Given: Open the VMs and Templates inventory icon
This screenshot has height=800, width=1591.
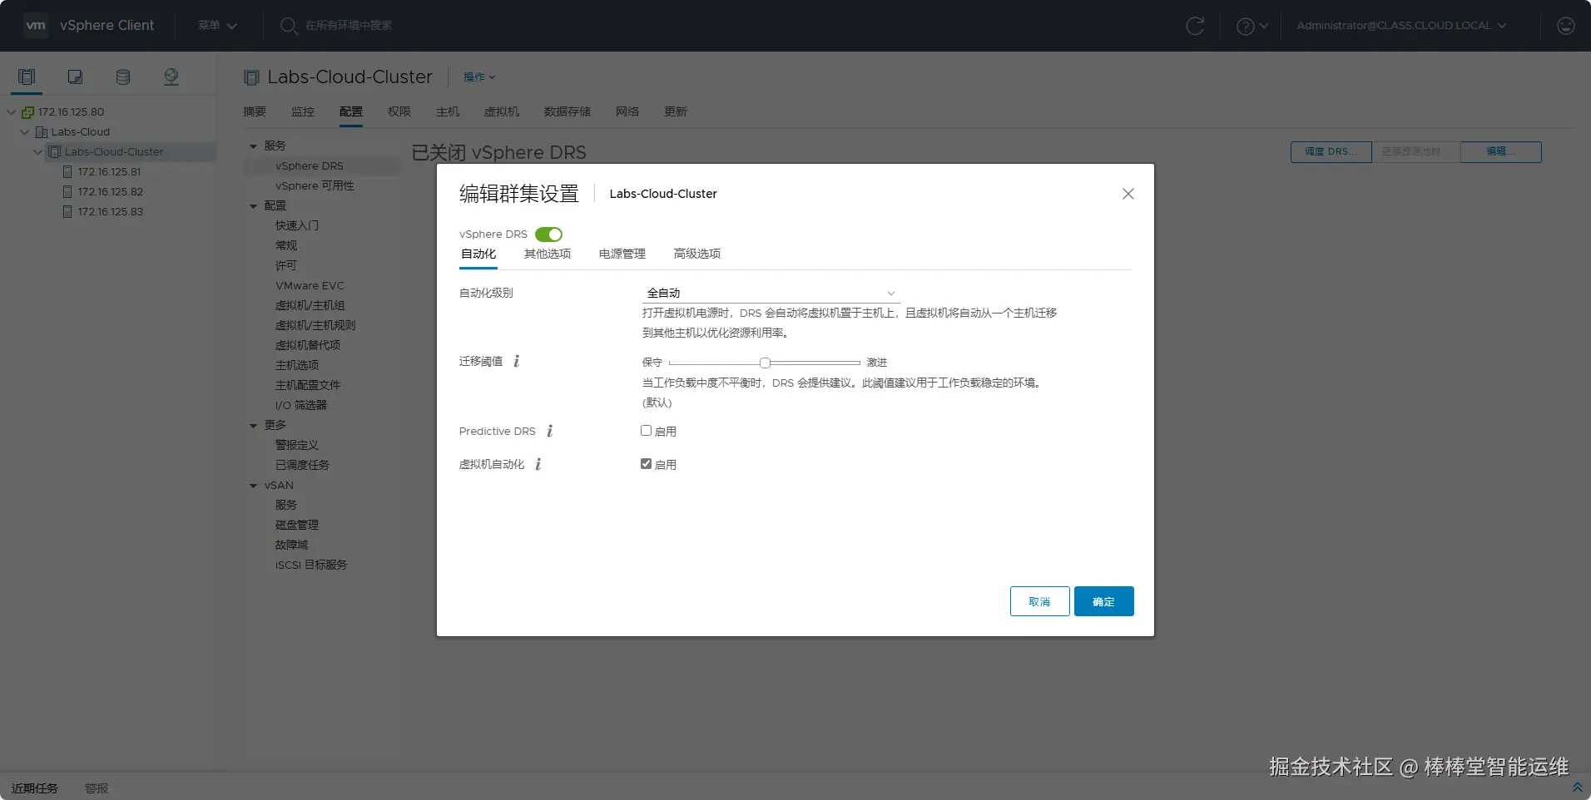Looking at the screenshot, I should 75,77.
